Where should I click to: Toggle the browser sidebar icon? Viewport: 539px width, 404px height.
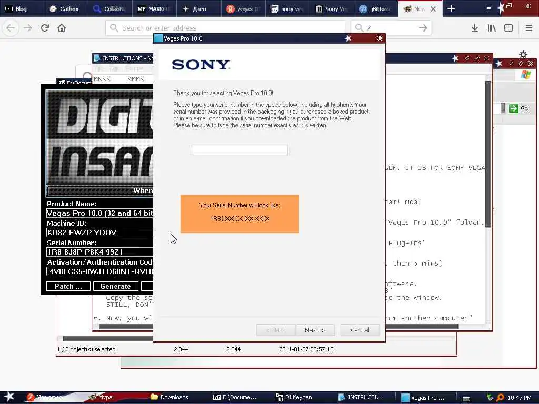click(508, 28)
